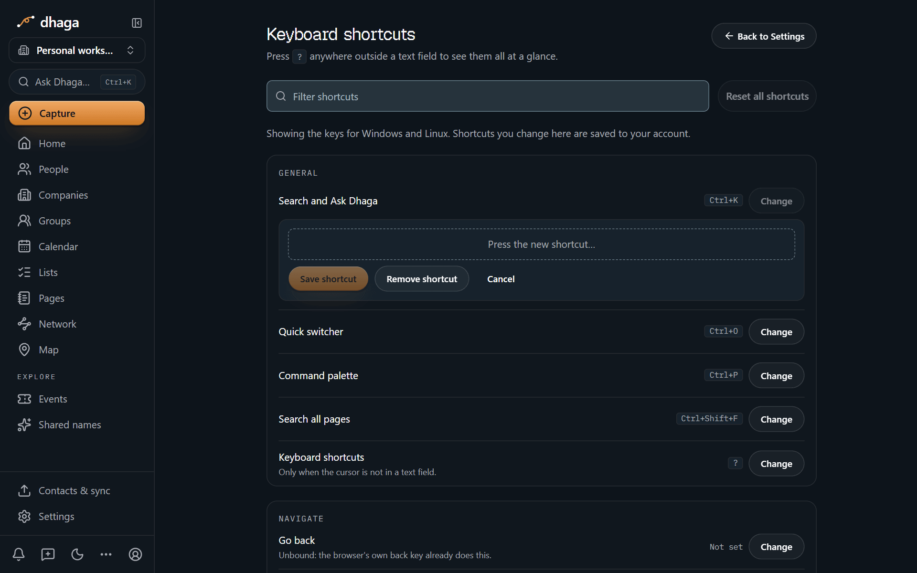The height and width of the screenshot is (573, 917).
Task: Change the Quick switcher shortcut
Action: pyautogui.click(x=776, y=332)
